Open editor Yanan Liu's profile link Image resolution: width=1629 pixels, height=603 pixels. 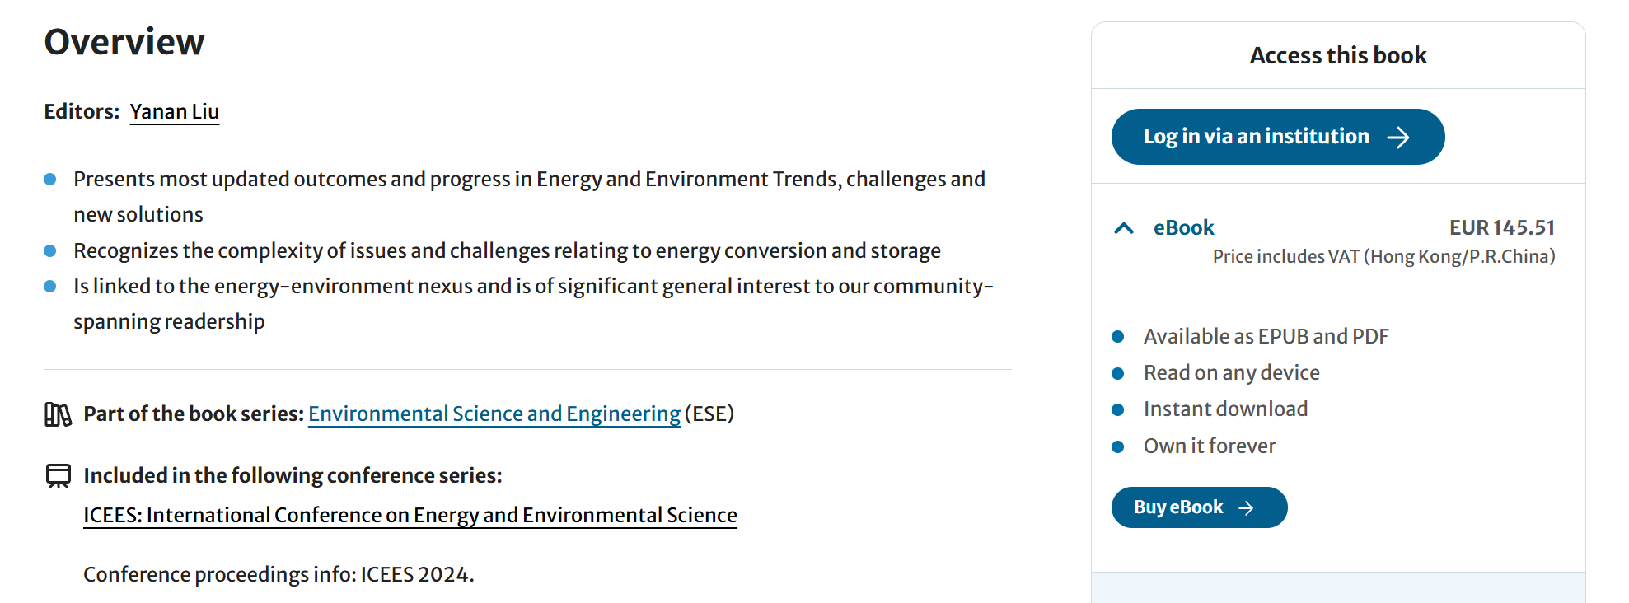(175, 112)
